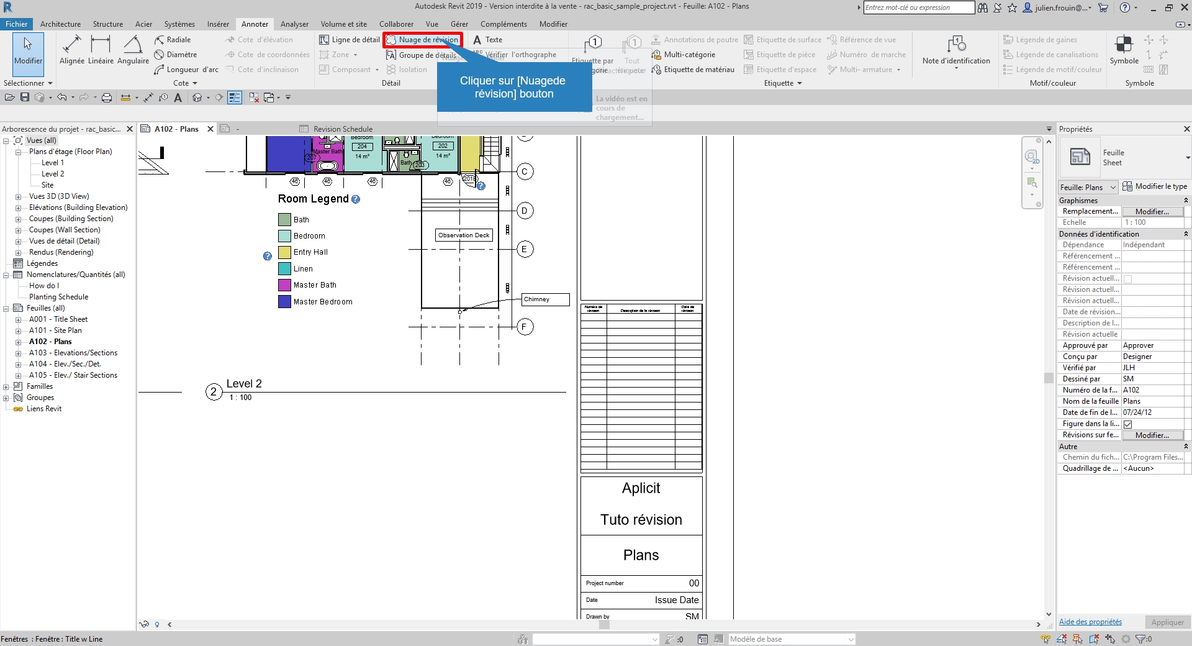Click the Modifier selection arrow tool
Viewport: 1192px width, 646px height.
(28, 50)
